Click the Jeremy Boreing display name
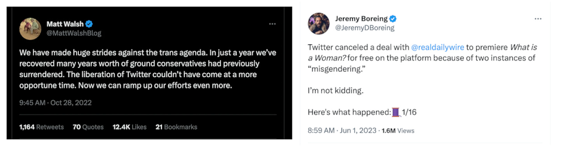Image resolution: width=566 pixels, height=146 pixels. point(362,19)
